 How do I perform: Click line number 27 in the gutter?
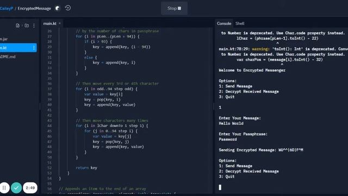[49, 36]
